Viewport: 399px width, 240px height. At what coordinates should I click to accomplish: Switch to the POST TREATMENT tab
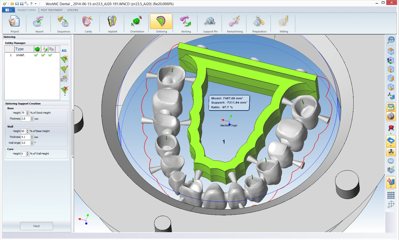click(x=51, y=10)
